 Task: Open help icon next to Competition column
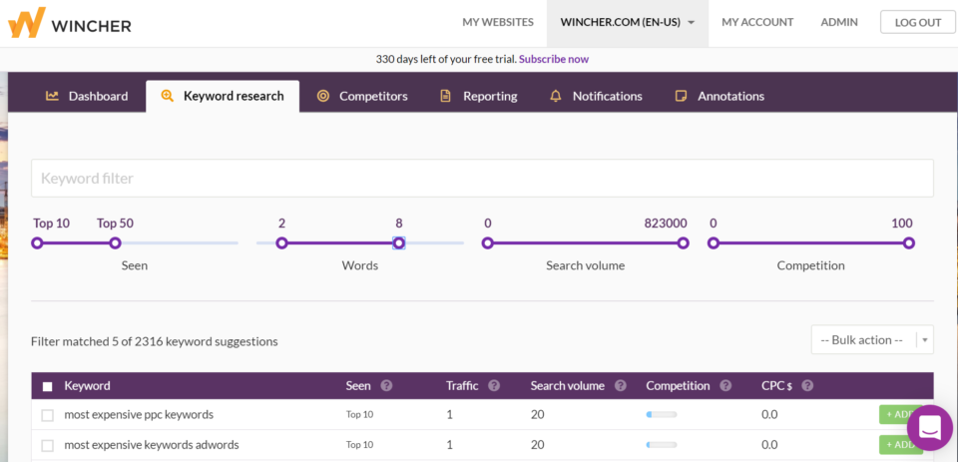[x=725, y=385]
